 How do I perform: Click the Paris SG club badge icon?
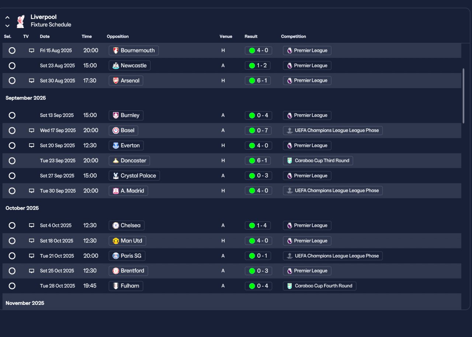116,256
